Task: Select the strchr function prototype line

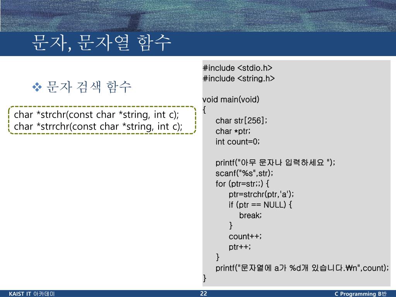Action: click(x=96, y=115)
